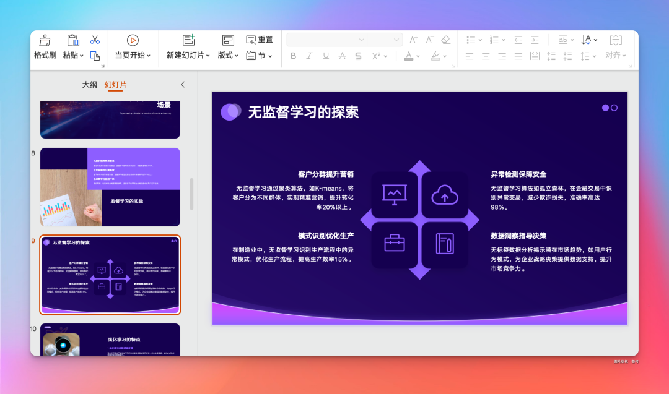Click heading 客户分群提升营销
Image resolution: width=669 pixels, height=394 pixels.
point(326,174)
